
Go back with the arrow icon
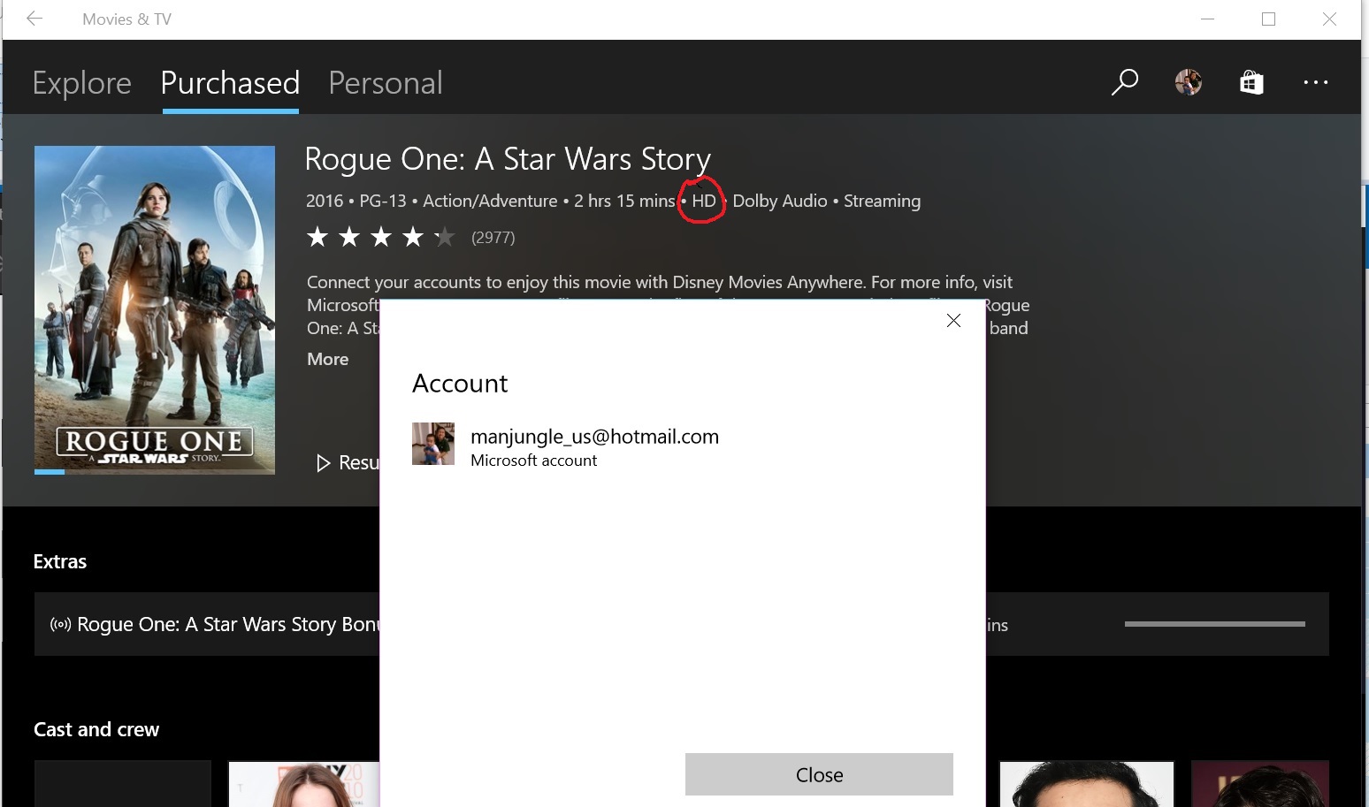coord(34,19)
